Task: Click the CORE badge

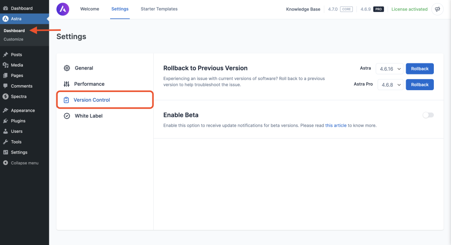Action: tap(346, 9)
